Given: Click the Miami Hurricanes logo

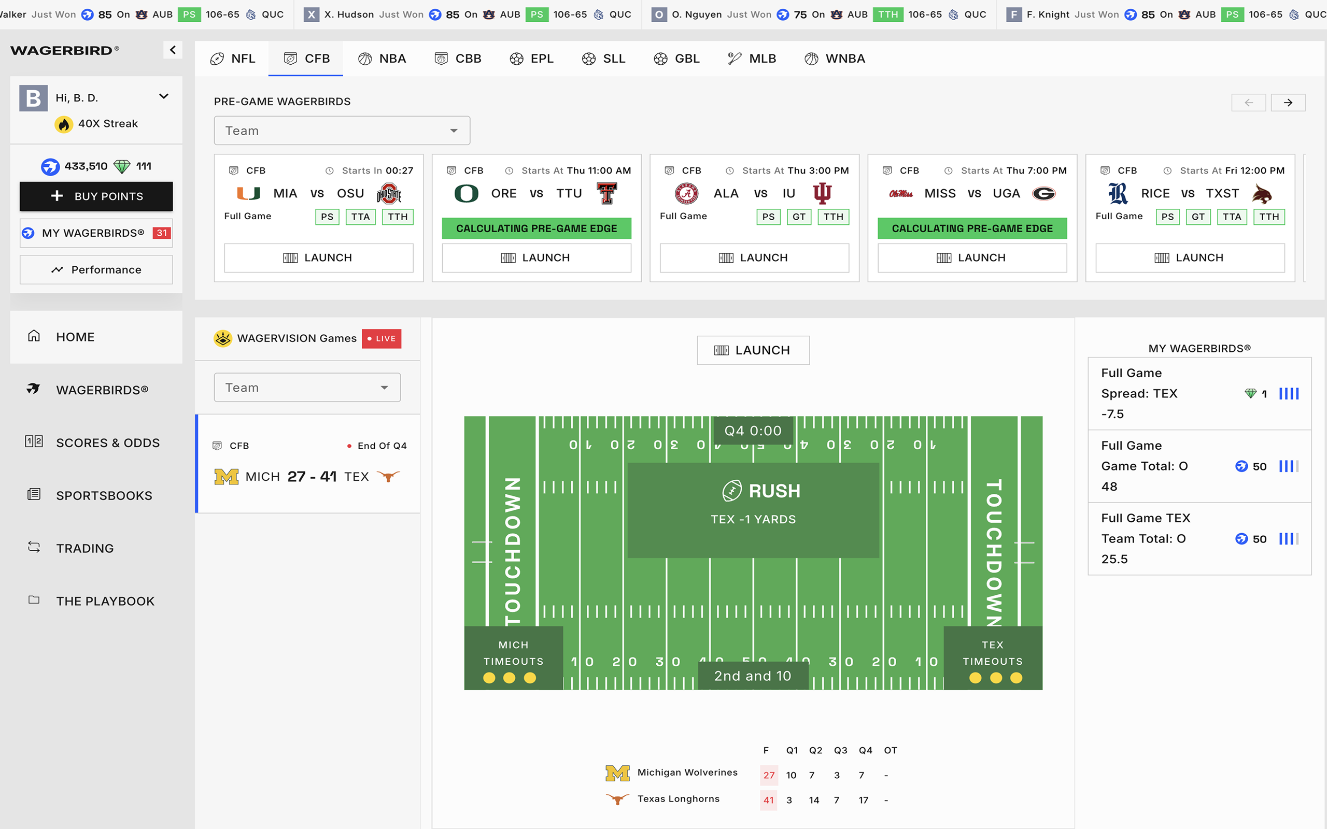Looking at the screenshot, I should (x=248, y=194).
